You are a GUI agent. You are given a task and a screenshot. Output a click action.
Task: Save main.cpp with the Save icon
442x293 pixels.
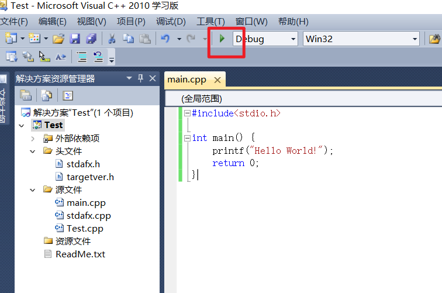[75, 39]
